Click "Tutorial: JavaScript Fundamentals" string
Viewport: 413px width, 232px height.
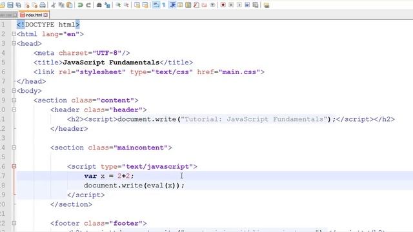click(x=254, y=119)
